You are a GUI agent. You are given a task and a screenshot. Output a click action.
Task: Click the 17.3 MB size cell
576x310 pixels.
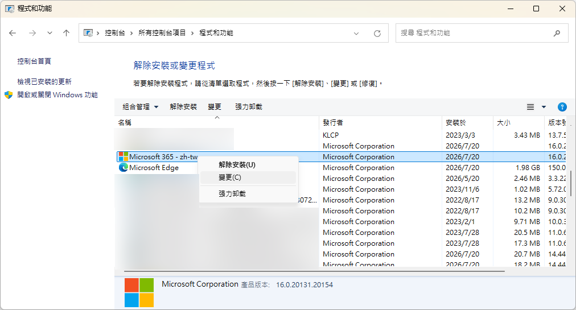coord(527,243)
